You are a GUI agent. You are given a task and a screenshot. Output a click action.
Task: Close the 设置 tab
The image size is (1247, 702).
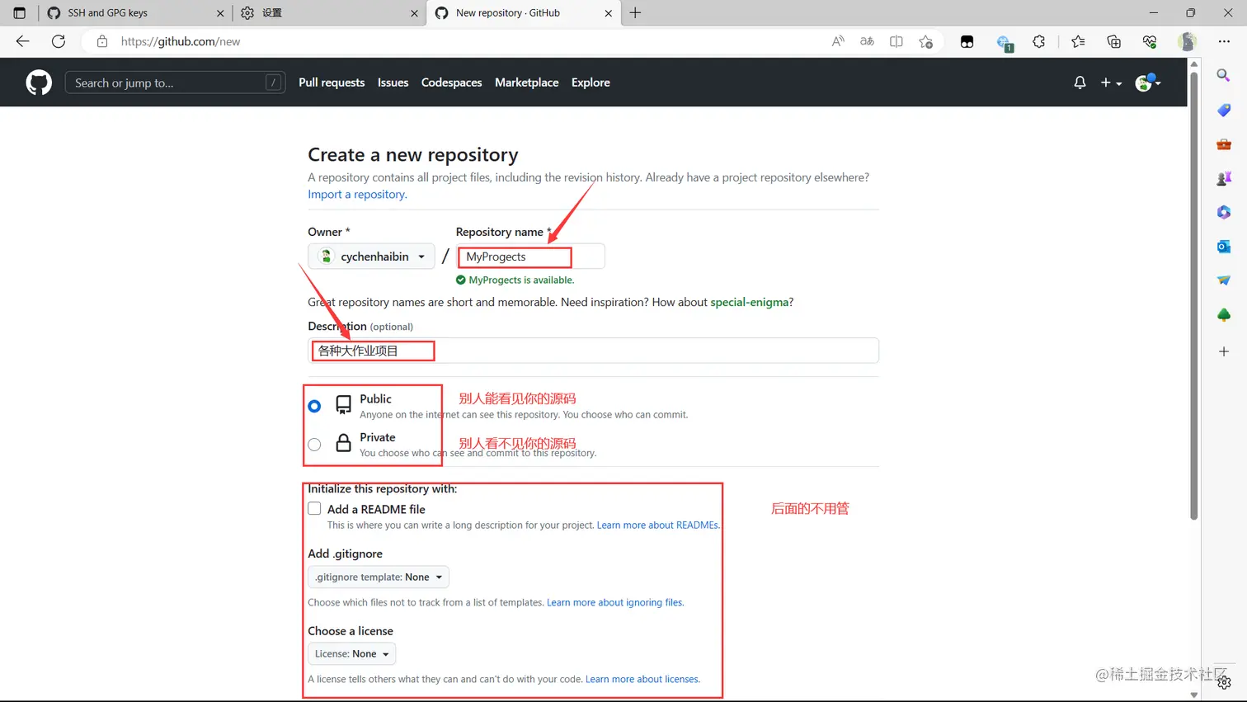tap(414, 13)
